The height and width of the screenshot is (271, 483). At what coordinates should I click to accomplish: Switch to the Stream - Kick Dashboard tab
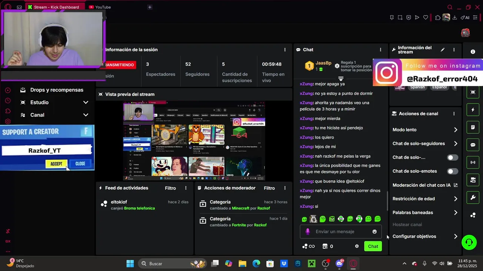pyautogui.click(x=55, y=7)
